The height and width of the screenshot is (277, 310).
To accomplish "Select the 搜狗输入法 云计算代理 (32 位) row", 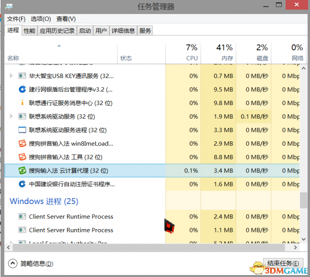I will coord(152,170).
